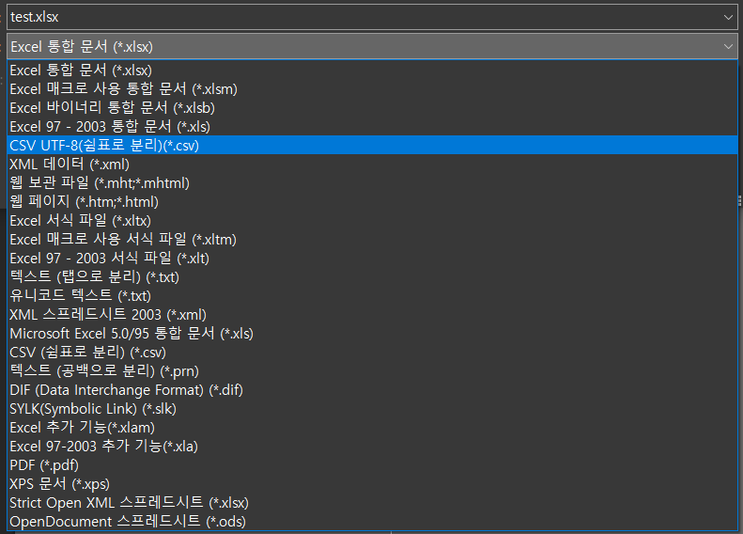Choose DIF (Data Interchange Format) (*.dif)
Viewport: 743px width, 534px height.
click(373, 390)
